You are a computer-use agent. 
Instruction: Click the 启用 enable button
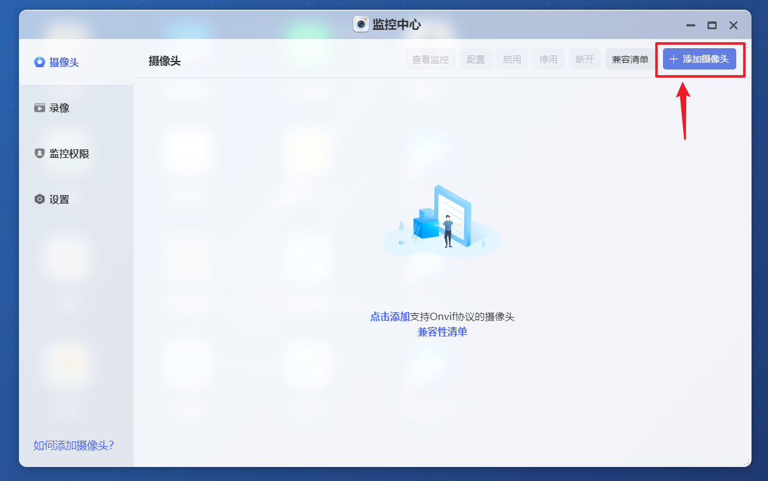[x=512, y=59]
